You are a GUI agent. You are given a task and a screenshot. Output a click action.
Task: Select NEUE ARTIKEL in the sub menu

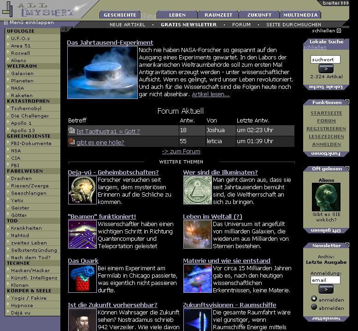point(128,25)
